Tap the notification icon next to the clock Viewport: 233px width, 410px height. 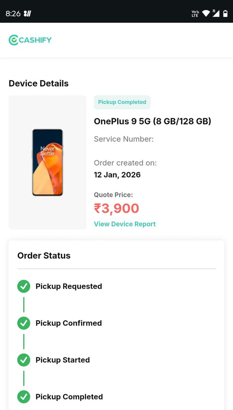pyautogui.click(x=28, y=14)
